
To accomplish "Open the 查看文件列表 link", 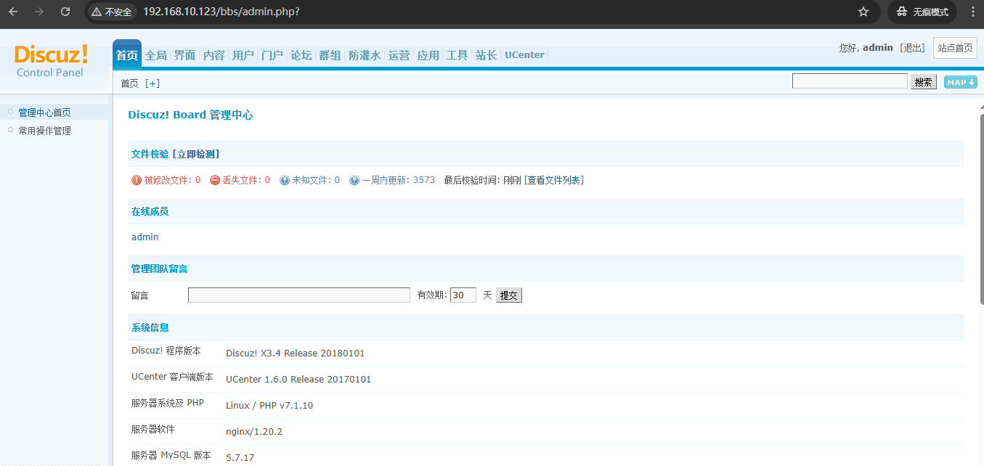I will click(554, 180).
